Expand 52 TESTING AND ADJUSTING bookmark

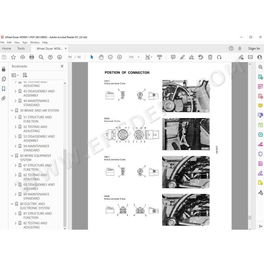tap(15, 127)
